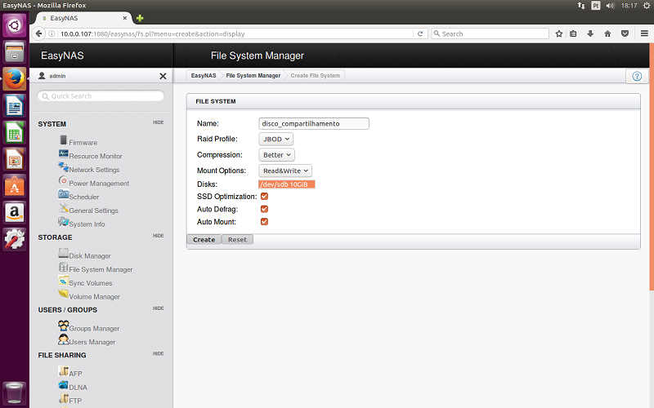Open Raid Profile JBOD dropdown
654x408 pixels.
pyautogui.click(x=275, y=139)
